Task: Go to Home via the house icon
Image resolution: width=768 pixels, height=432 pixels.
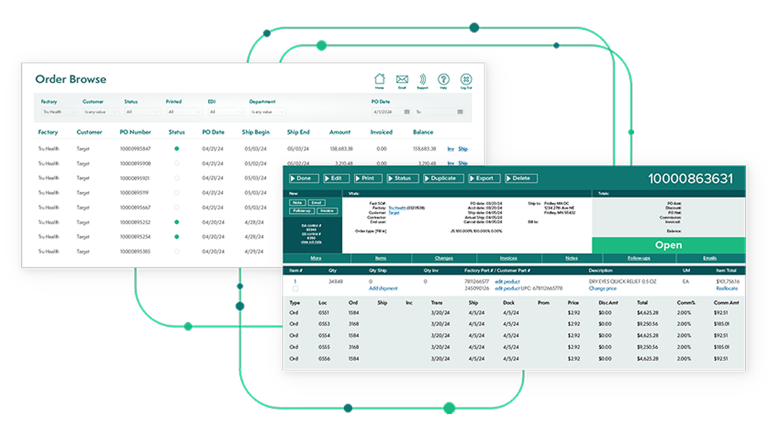Action: tap(379, 80)
